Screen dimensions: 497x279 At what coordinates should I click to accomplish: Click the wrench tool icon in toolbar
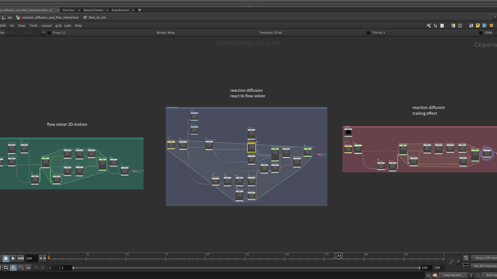[429, 25]
